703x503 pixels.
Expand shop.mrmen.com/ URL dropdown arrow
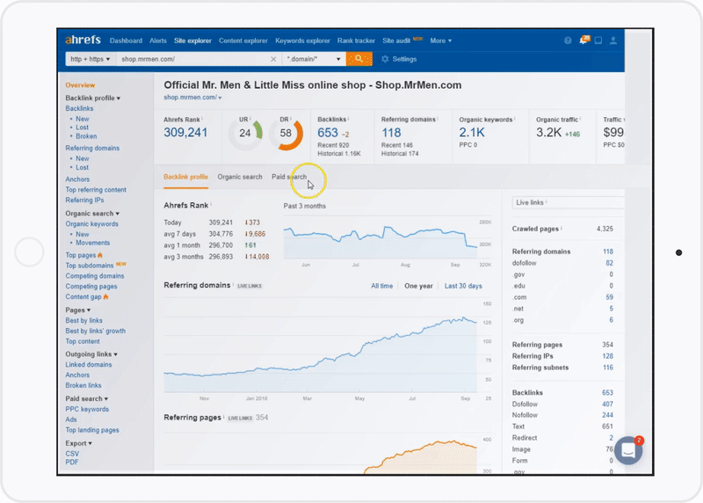coord(220,98)
